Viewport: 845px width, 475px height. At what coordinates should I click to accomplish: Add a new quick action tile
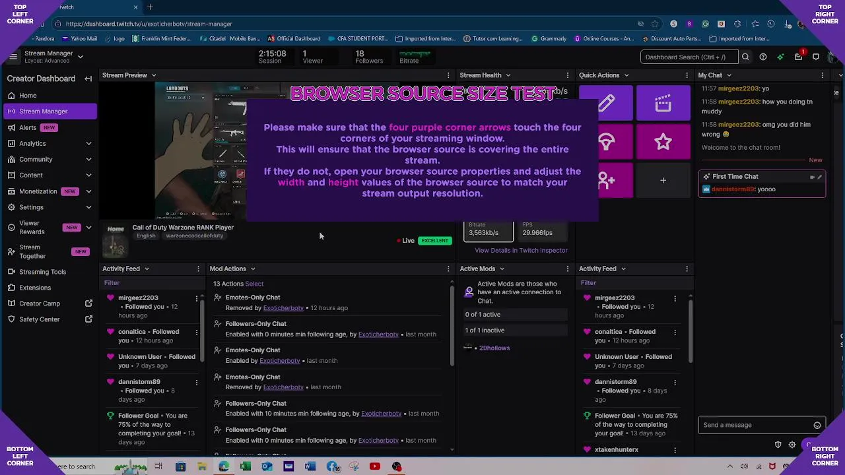[663, 180]
